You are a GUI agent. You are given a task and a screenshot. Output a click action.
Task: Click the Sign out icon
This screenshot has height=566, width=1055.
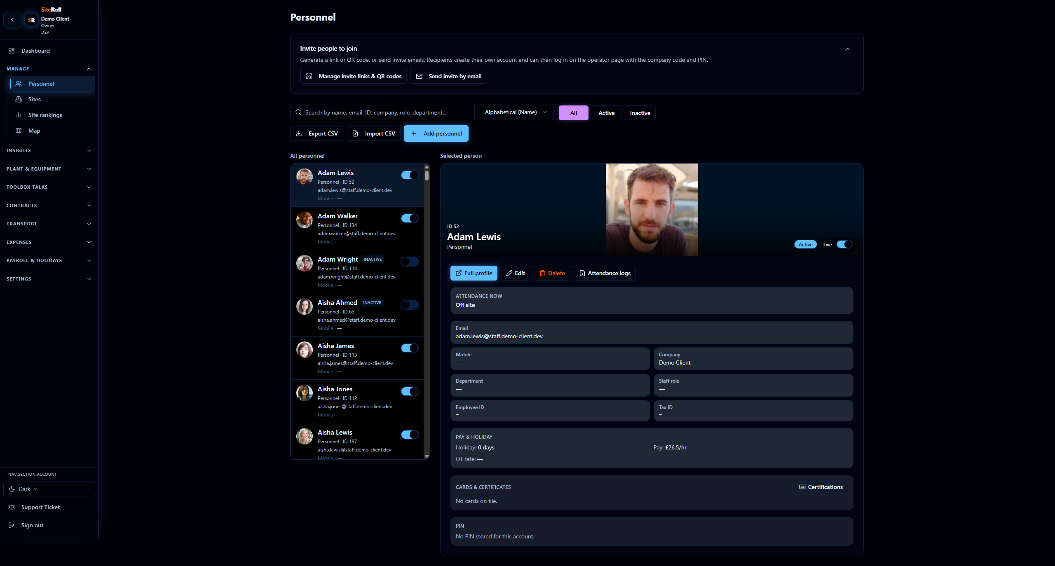pyautogui.click(x=12, y=525)
